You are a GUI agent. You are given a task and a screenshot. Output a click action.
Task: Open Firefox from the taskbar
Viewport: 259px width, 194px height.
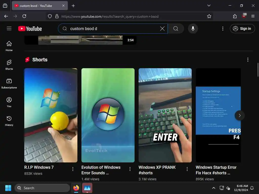pos(76,188)
